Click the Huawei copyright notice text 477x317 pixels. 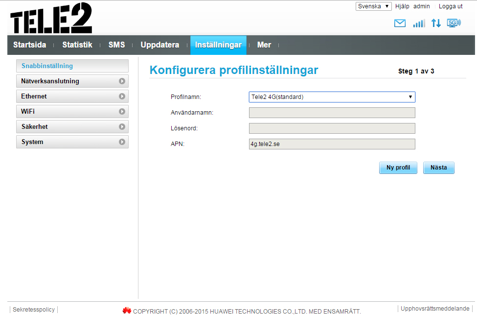(247, 312)
